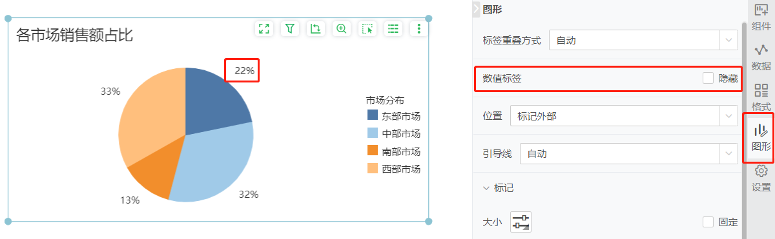This screenshot has height=239, width=775.
Task: Open the three-dot more options menu
Action: [x=419, y=28]
